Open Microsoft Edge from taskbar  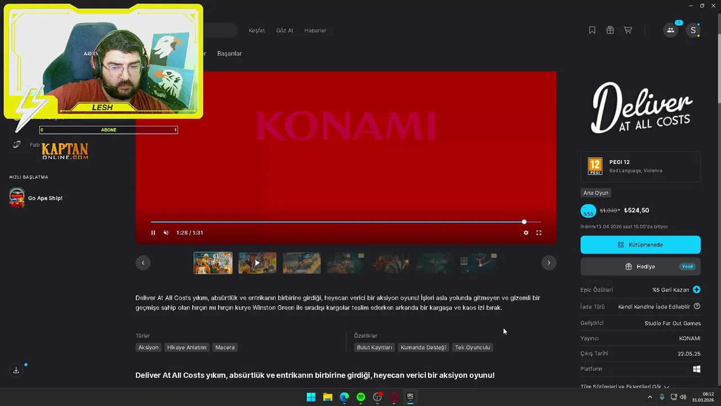(344, 397)
